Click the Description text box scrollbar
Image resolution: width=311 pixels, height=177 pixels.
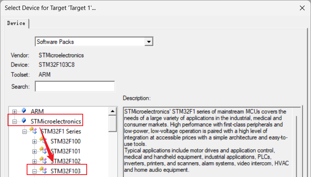[x=297, y=146]
